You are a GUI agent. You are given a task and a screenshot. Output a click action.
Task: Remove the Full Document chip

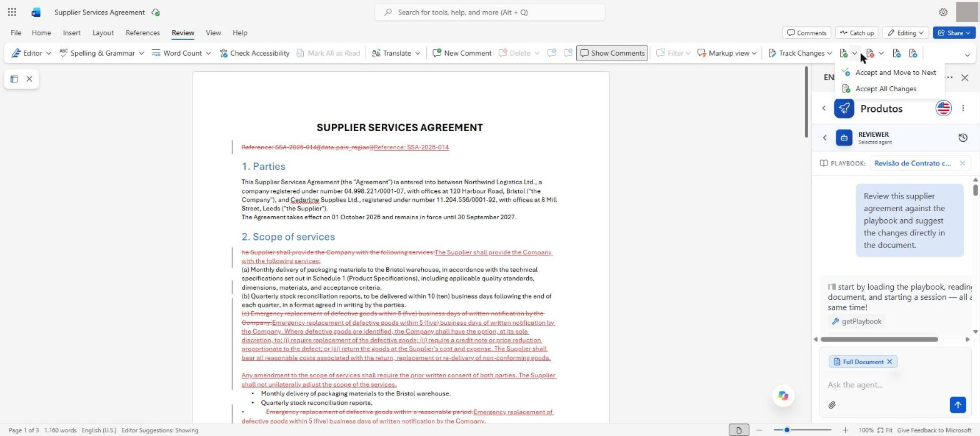(889, 362)
